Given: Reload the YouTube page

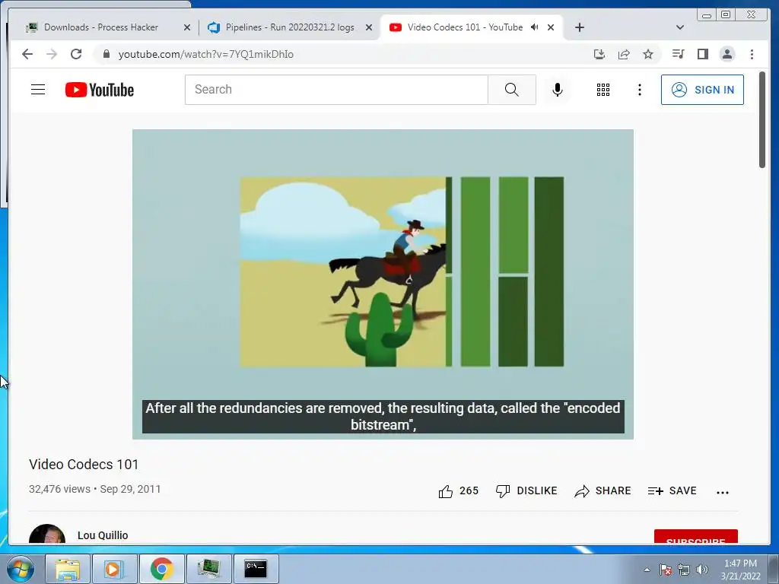Looking at the screenshot, I should point(76,54).
